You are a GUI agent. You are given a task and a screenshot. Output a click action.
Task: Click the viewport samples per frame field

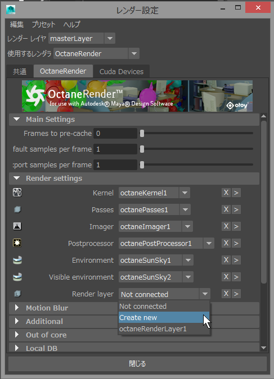(115, 165)
